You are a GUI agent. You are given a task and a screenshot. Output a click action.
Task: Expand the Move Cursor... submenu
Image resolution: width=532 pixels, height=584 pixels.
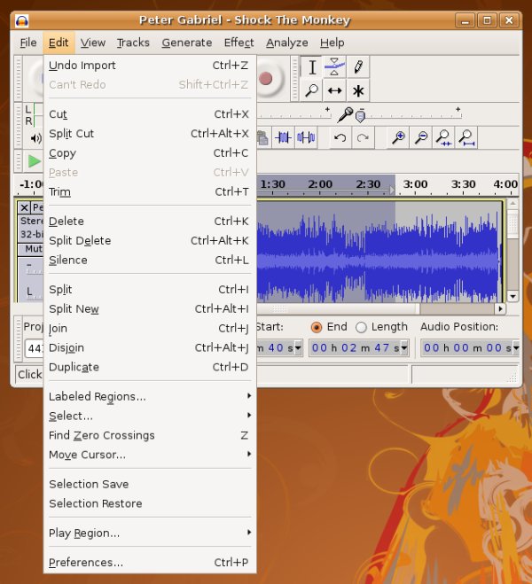[149, 455]
